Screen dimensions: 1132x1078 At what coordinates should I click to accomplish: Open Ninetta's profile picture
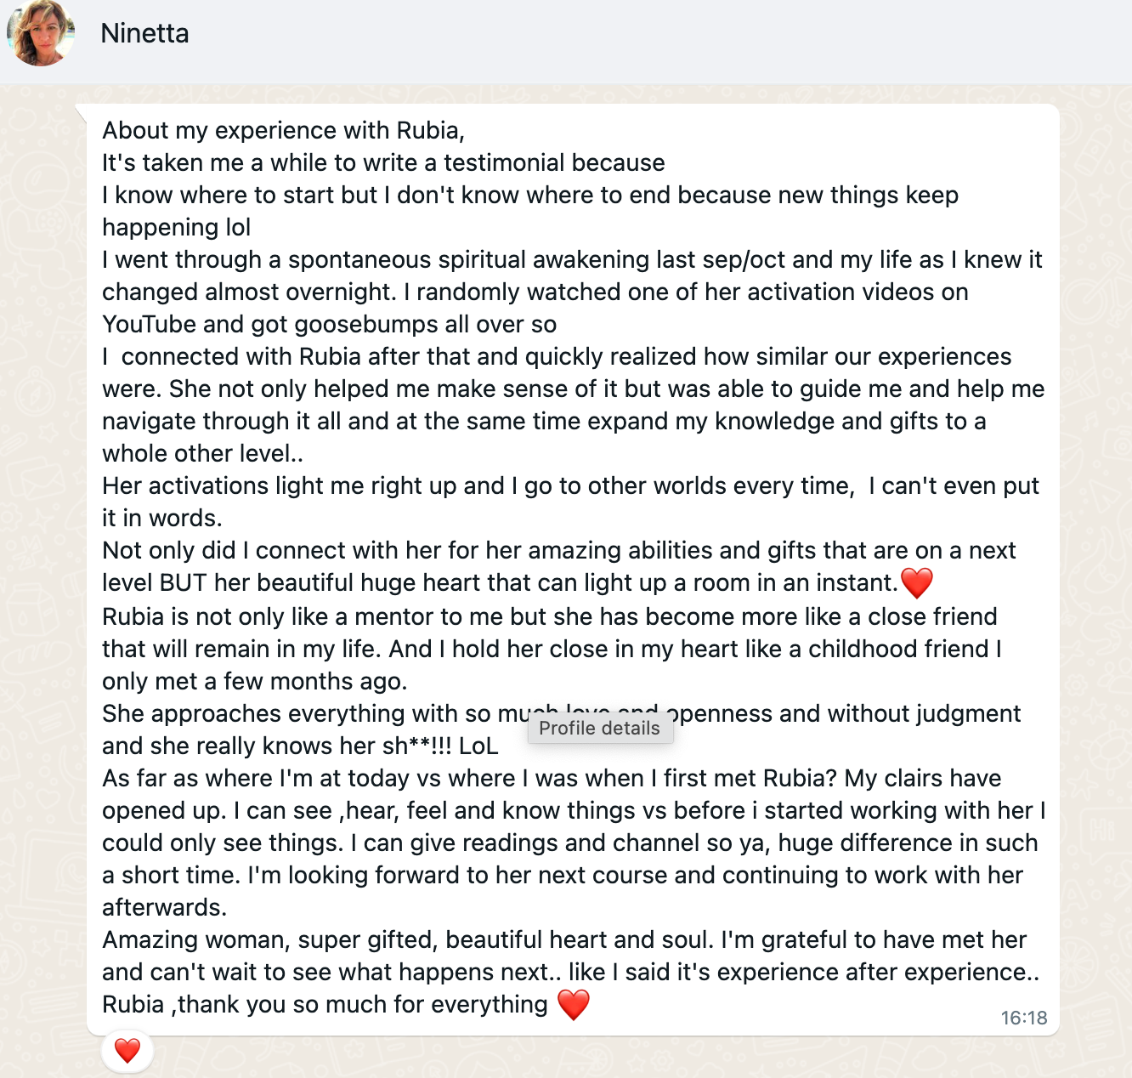(x=40, y=34)
